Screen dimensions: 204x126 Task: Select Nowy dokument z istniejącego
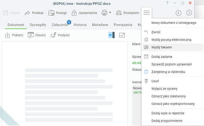pos(174,23)
